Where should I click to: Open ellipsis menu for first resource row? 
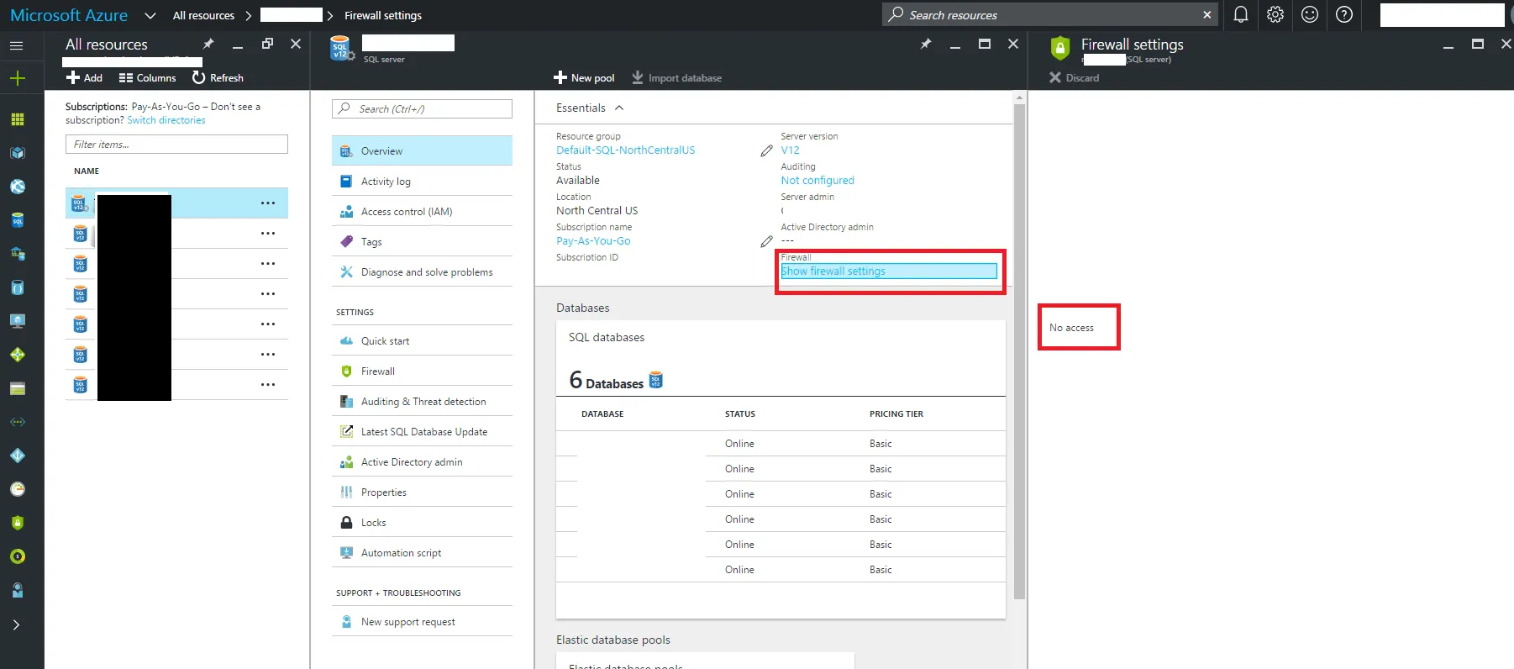(x=268, y=203)
